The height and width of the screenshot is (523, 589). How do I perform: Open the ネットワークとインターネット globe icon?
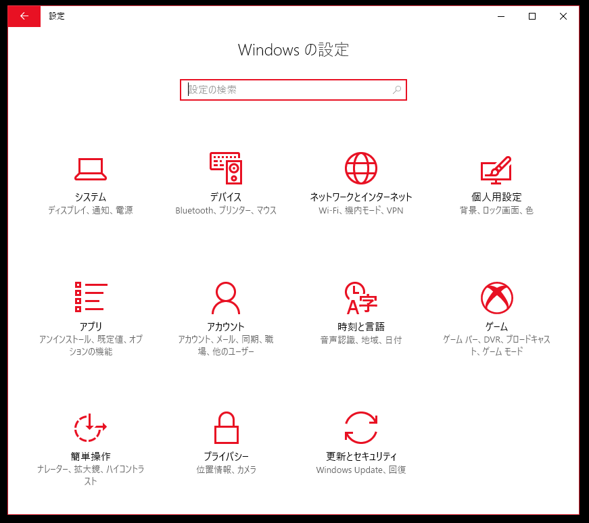(361, 168)
